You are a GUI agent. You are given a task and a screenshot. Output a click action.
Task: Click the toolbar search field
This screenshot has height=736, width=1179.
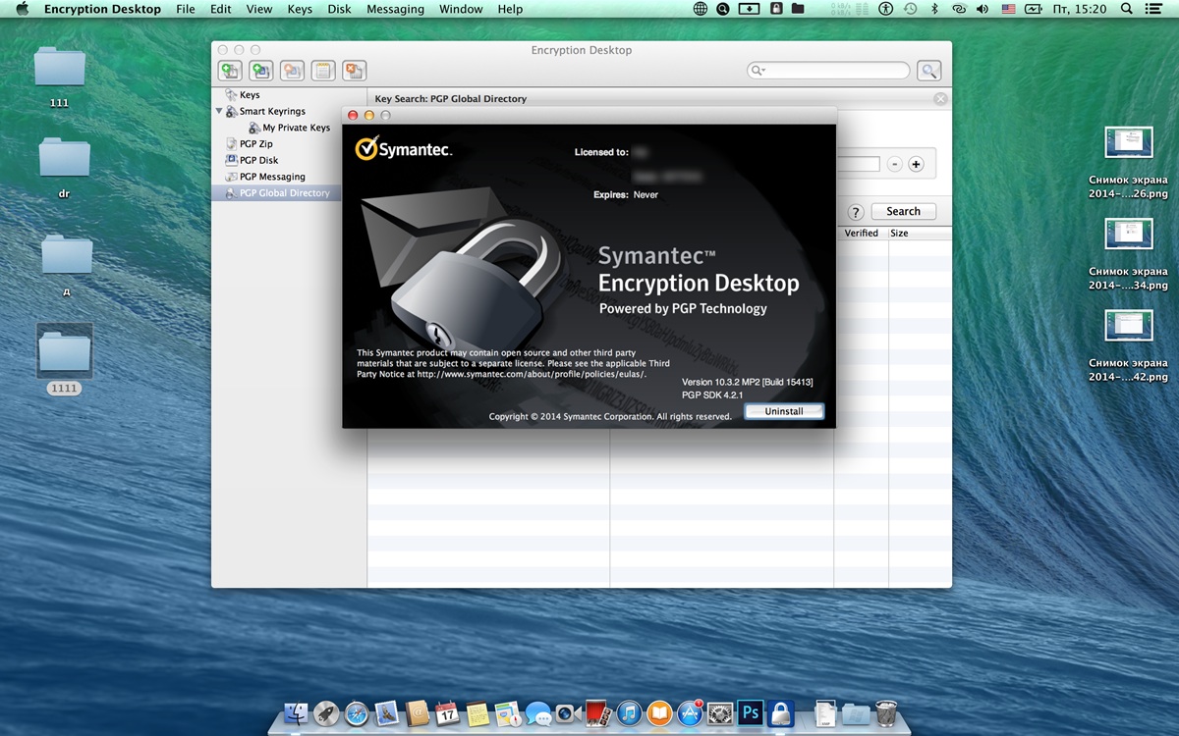828,71
